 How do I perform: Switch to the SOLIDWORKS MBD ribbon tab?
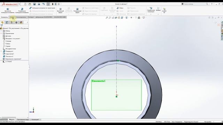[x=60, y=17]
